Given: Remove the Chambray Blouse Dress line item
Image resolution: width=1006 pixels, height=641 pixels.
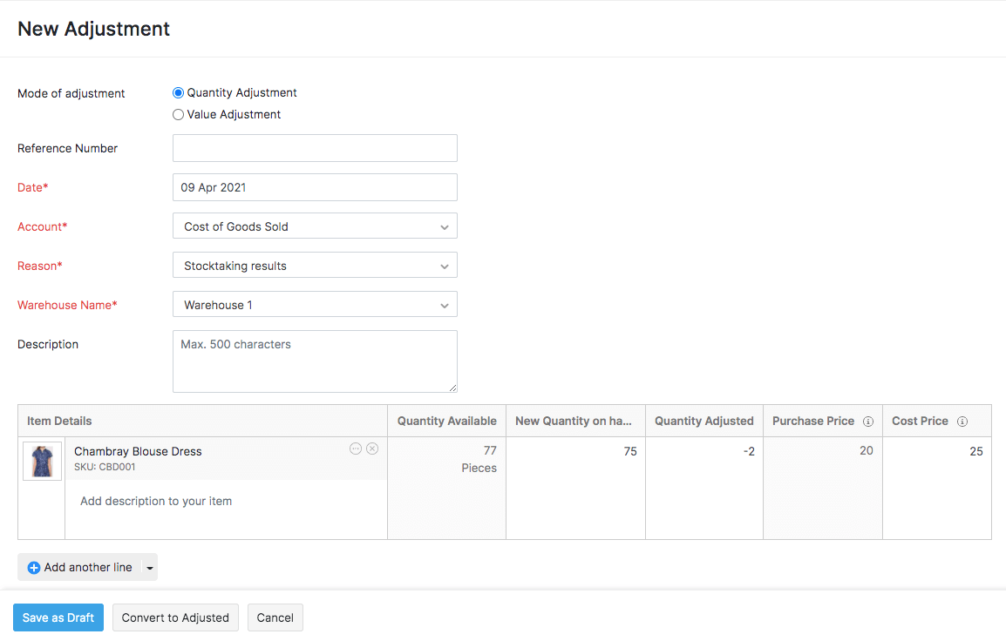Looking at the screenshot, I should tap(372, 449).
